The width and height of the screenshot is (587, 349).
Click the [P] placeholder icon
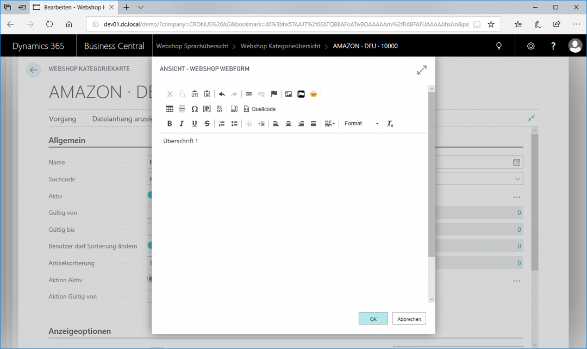(x=207, y=109)
